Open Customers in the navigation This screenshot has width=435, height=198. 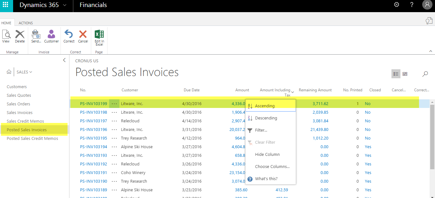17,87
